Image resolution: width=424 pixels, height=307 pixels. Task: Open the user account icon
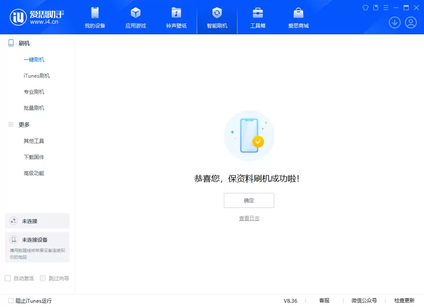tap(410, 22)
